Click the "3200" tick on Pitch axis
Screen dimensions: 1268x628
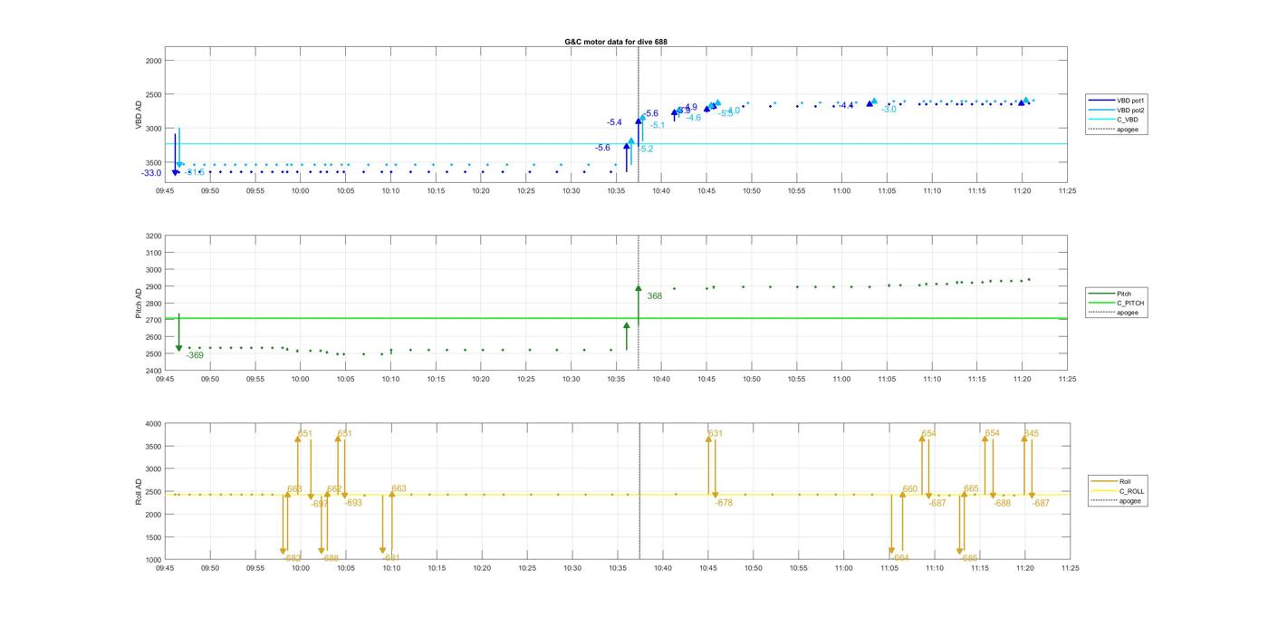tap(152, 236)
